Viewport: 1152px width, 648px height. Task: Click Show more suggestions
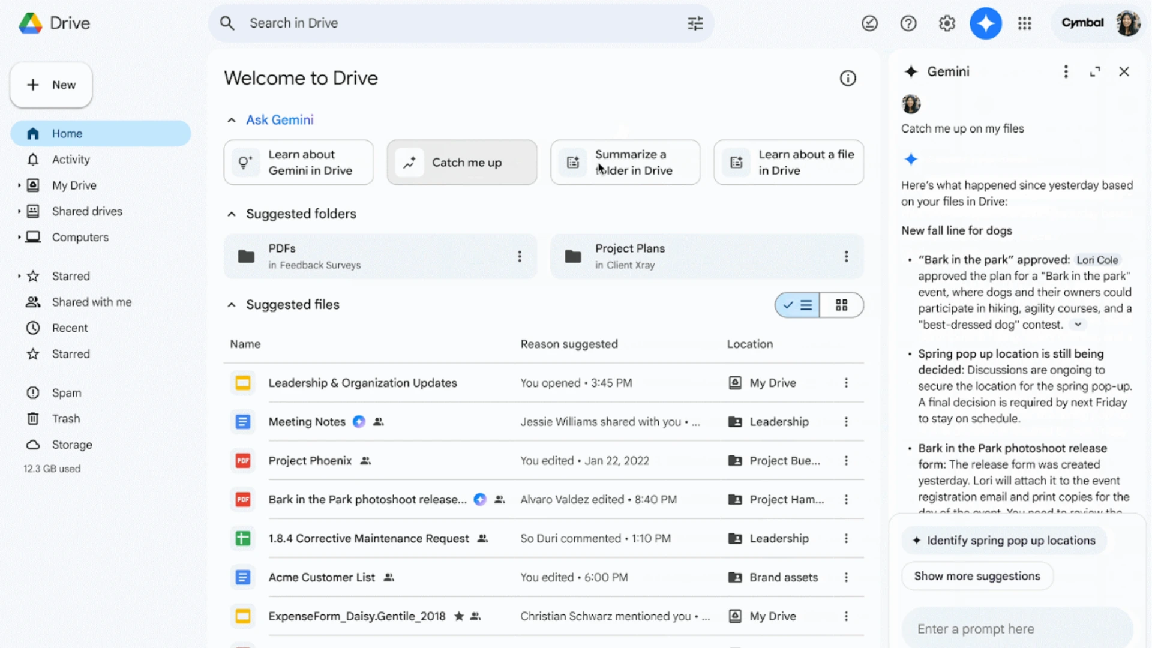[977, 576]
